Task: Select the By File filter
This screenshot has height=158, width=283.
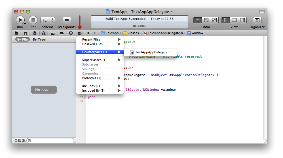Action: tap(23, 39)
